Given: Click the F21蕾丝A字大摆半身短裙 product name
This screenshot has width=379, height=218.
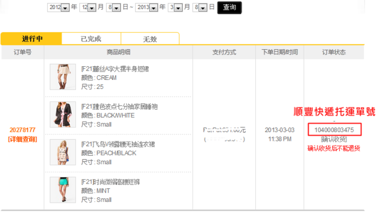Looking at the screenshot, I should pyautogui.click(x=115, y=69).
